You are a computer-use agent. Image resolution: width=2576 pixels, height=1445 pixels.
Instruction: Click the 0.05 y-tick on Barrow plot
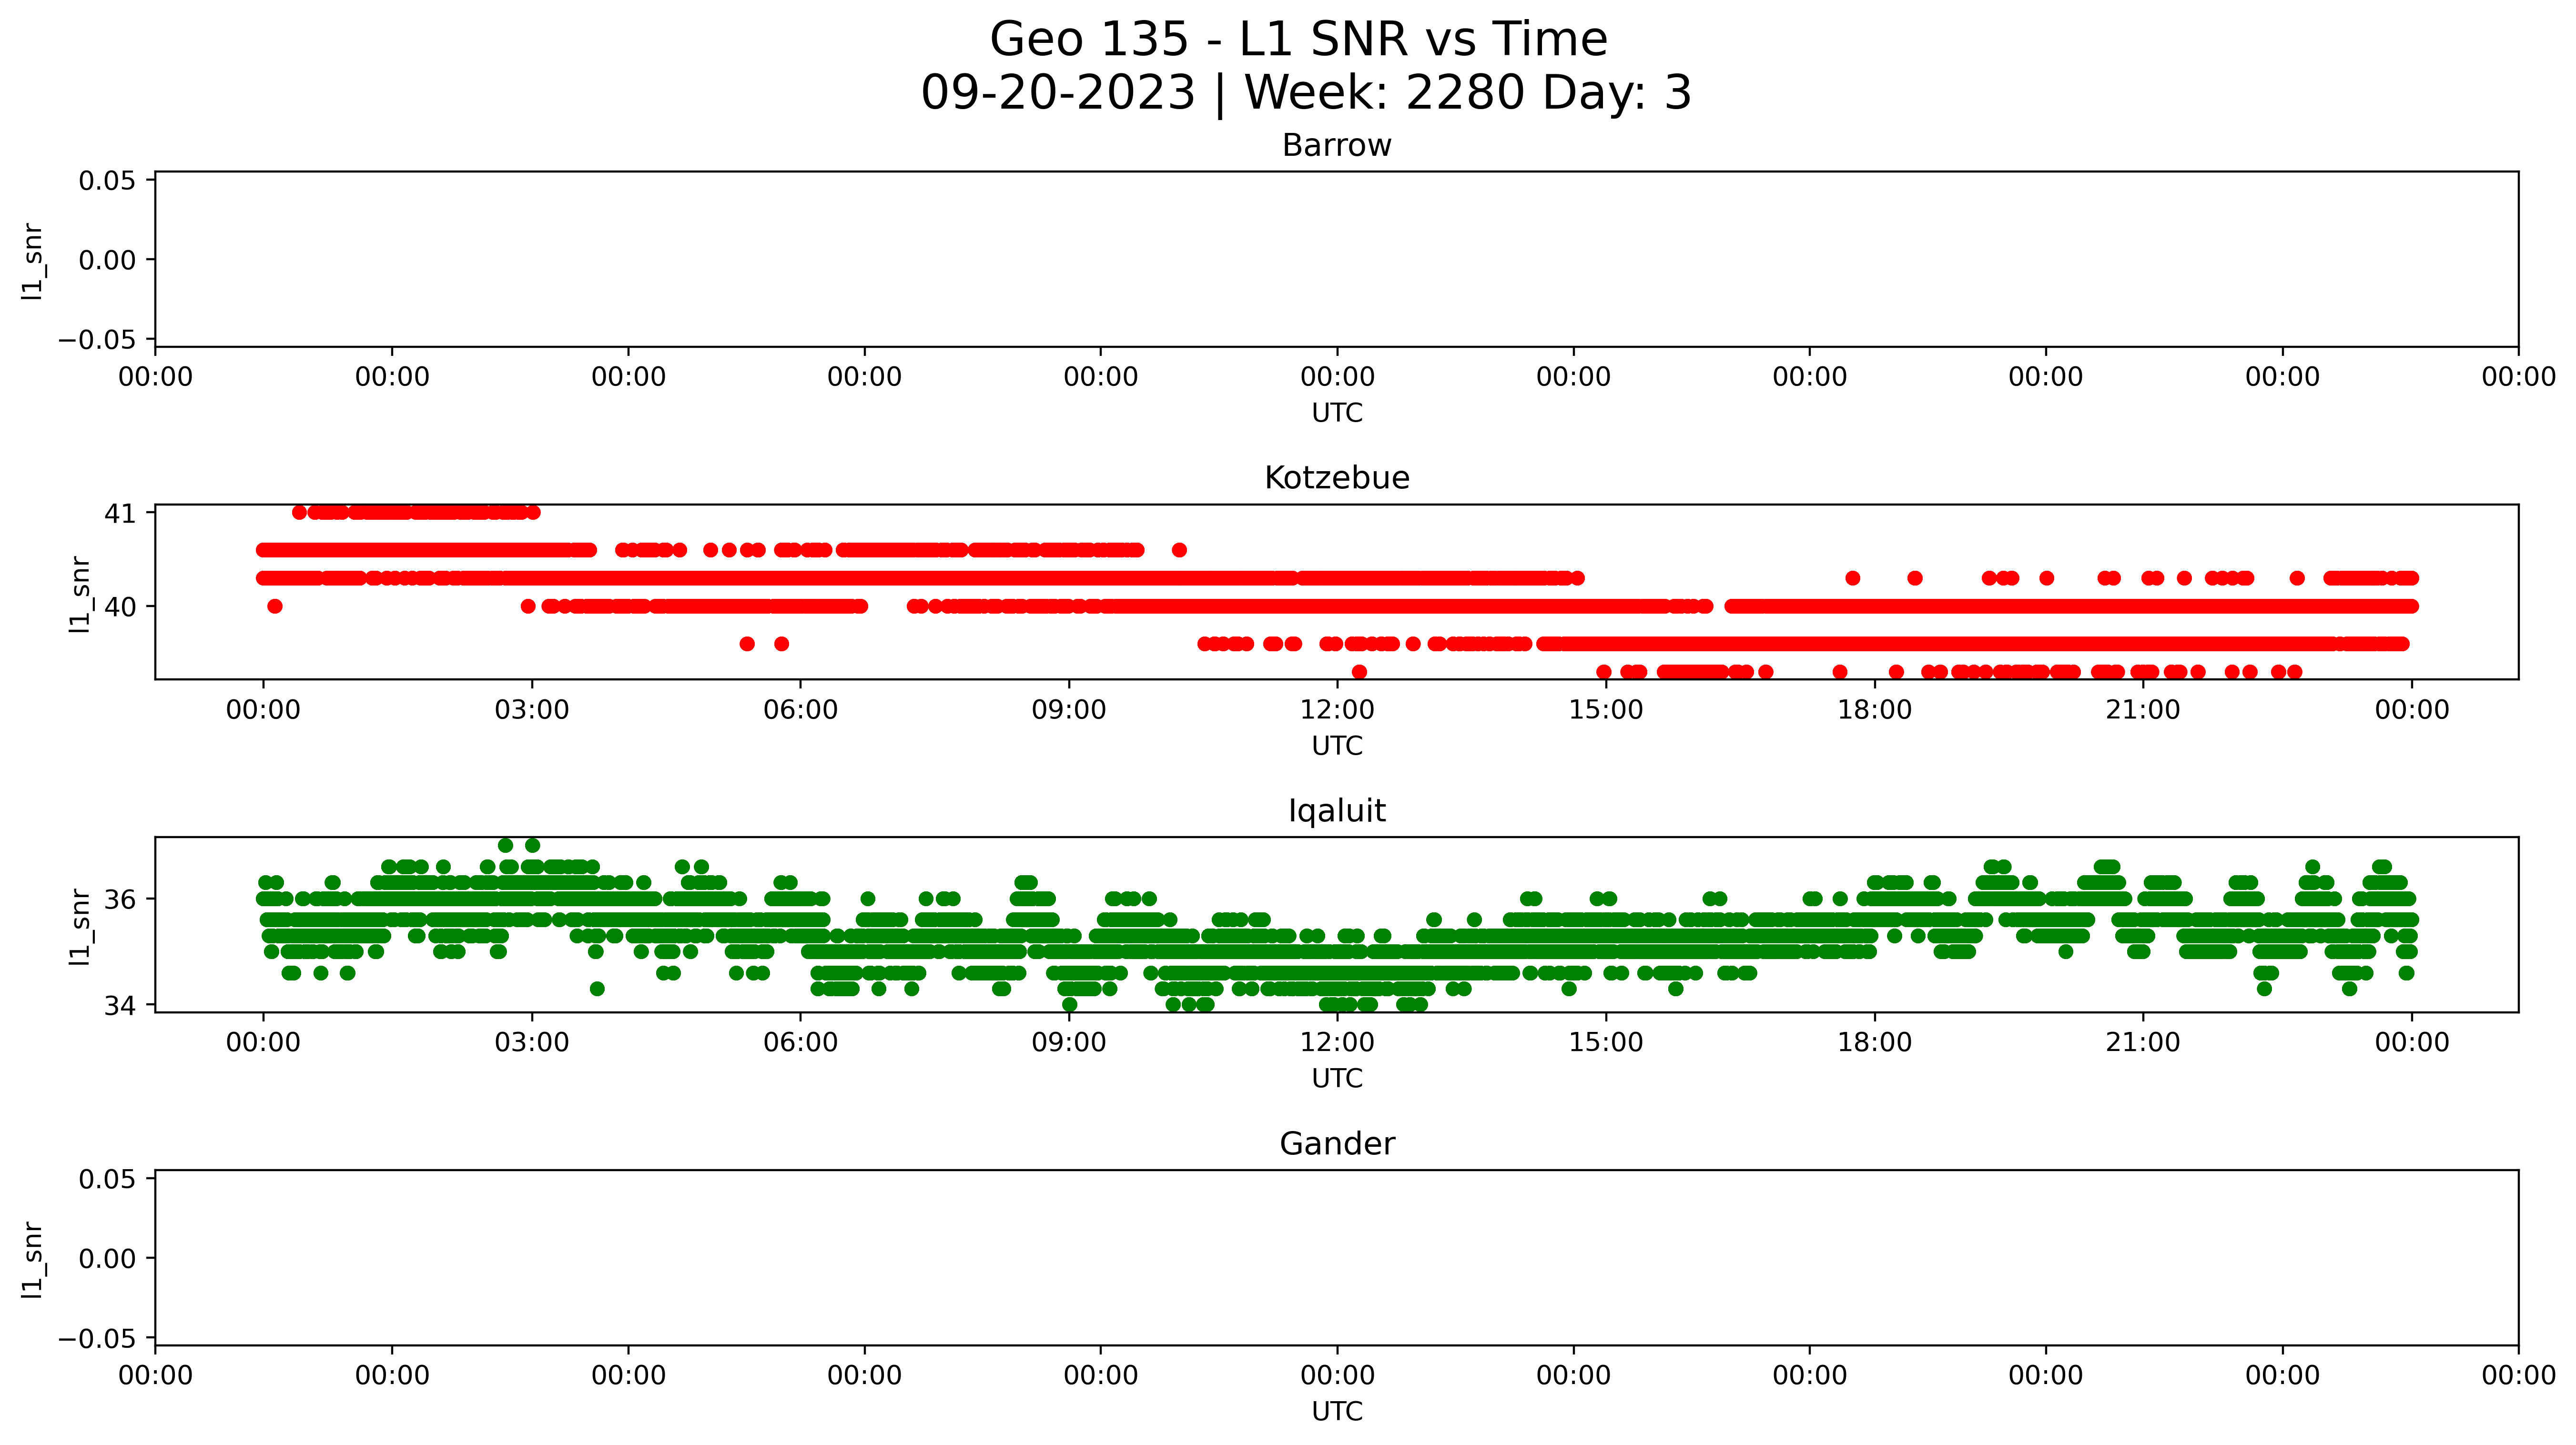(x=107, y=180)
